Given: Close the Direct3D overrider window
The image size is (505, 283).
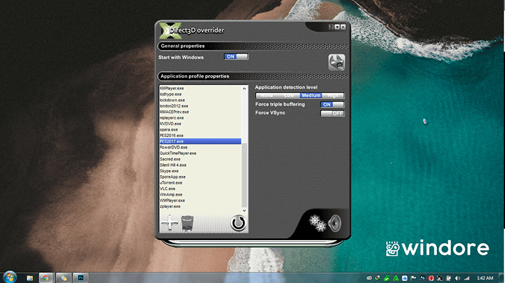Looking at the screenshot, I should [x=343, y=27].
